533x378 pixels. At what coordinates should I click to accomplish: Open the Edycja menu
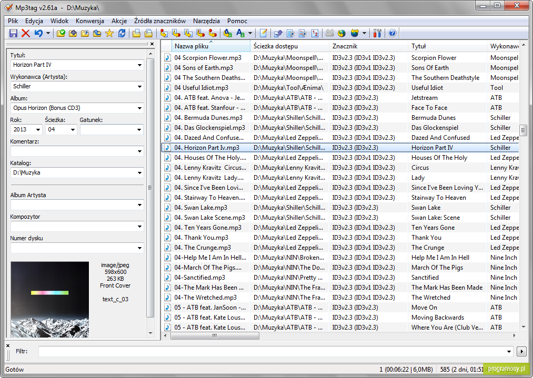pos(34,21)
